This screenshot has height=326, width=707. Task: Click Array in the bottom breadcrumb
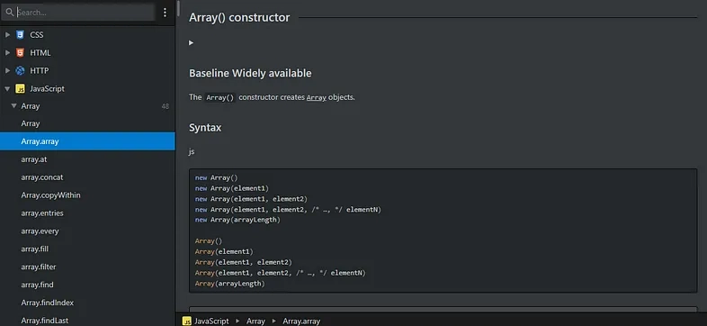pyautogui.click(x=255, y=321)
